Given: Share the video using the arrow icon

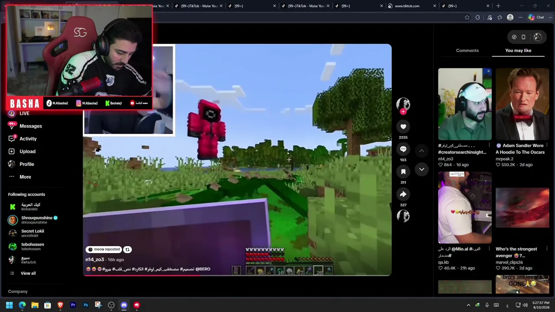Looking at the screenshot, I should coord(403,194).
